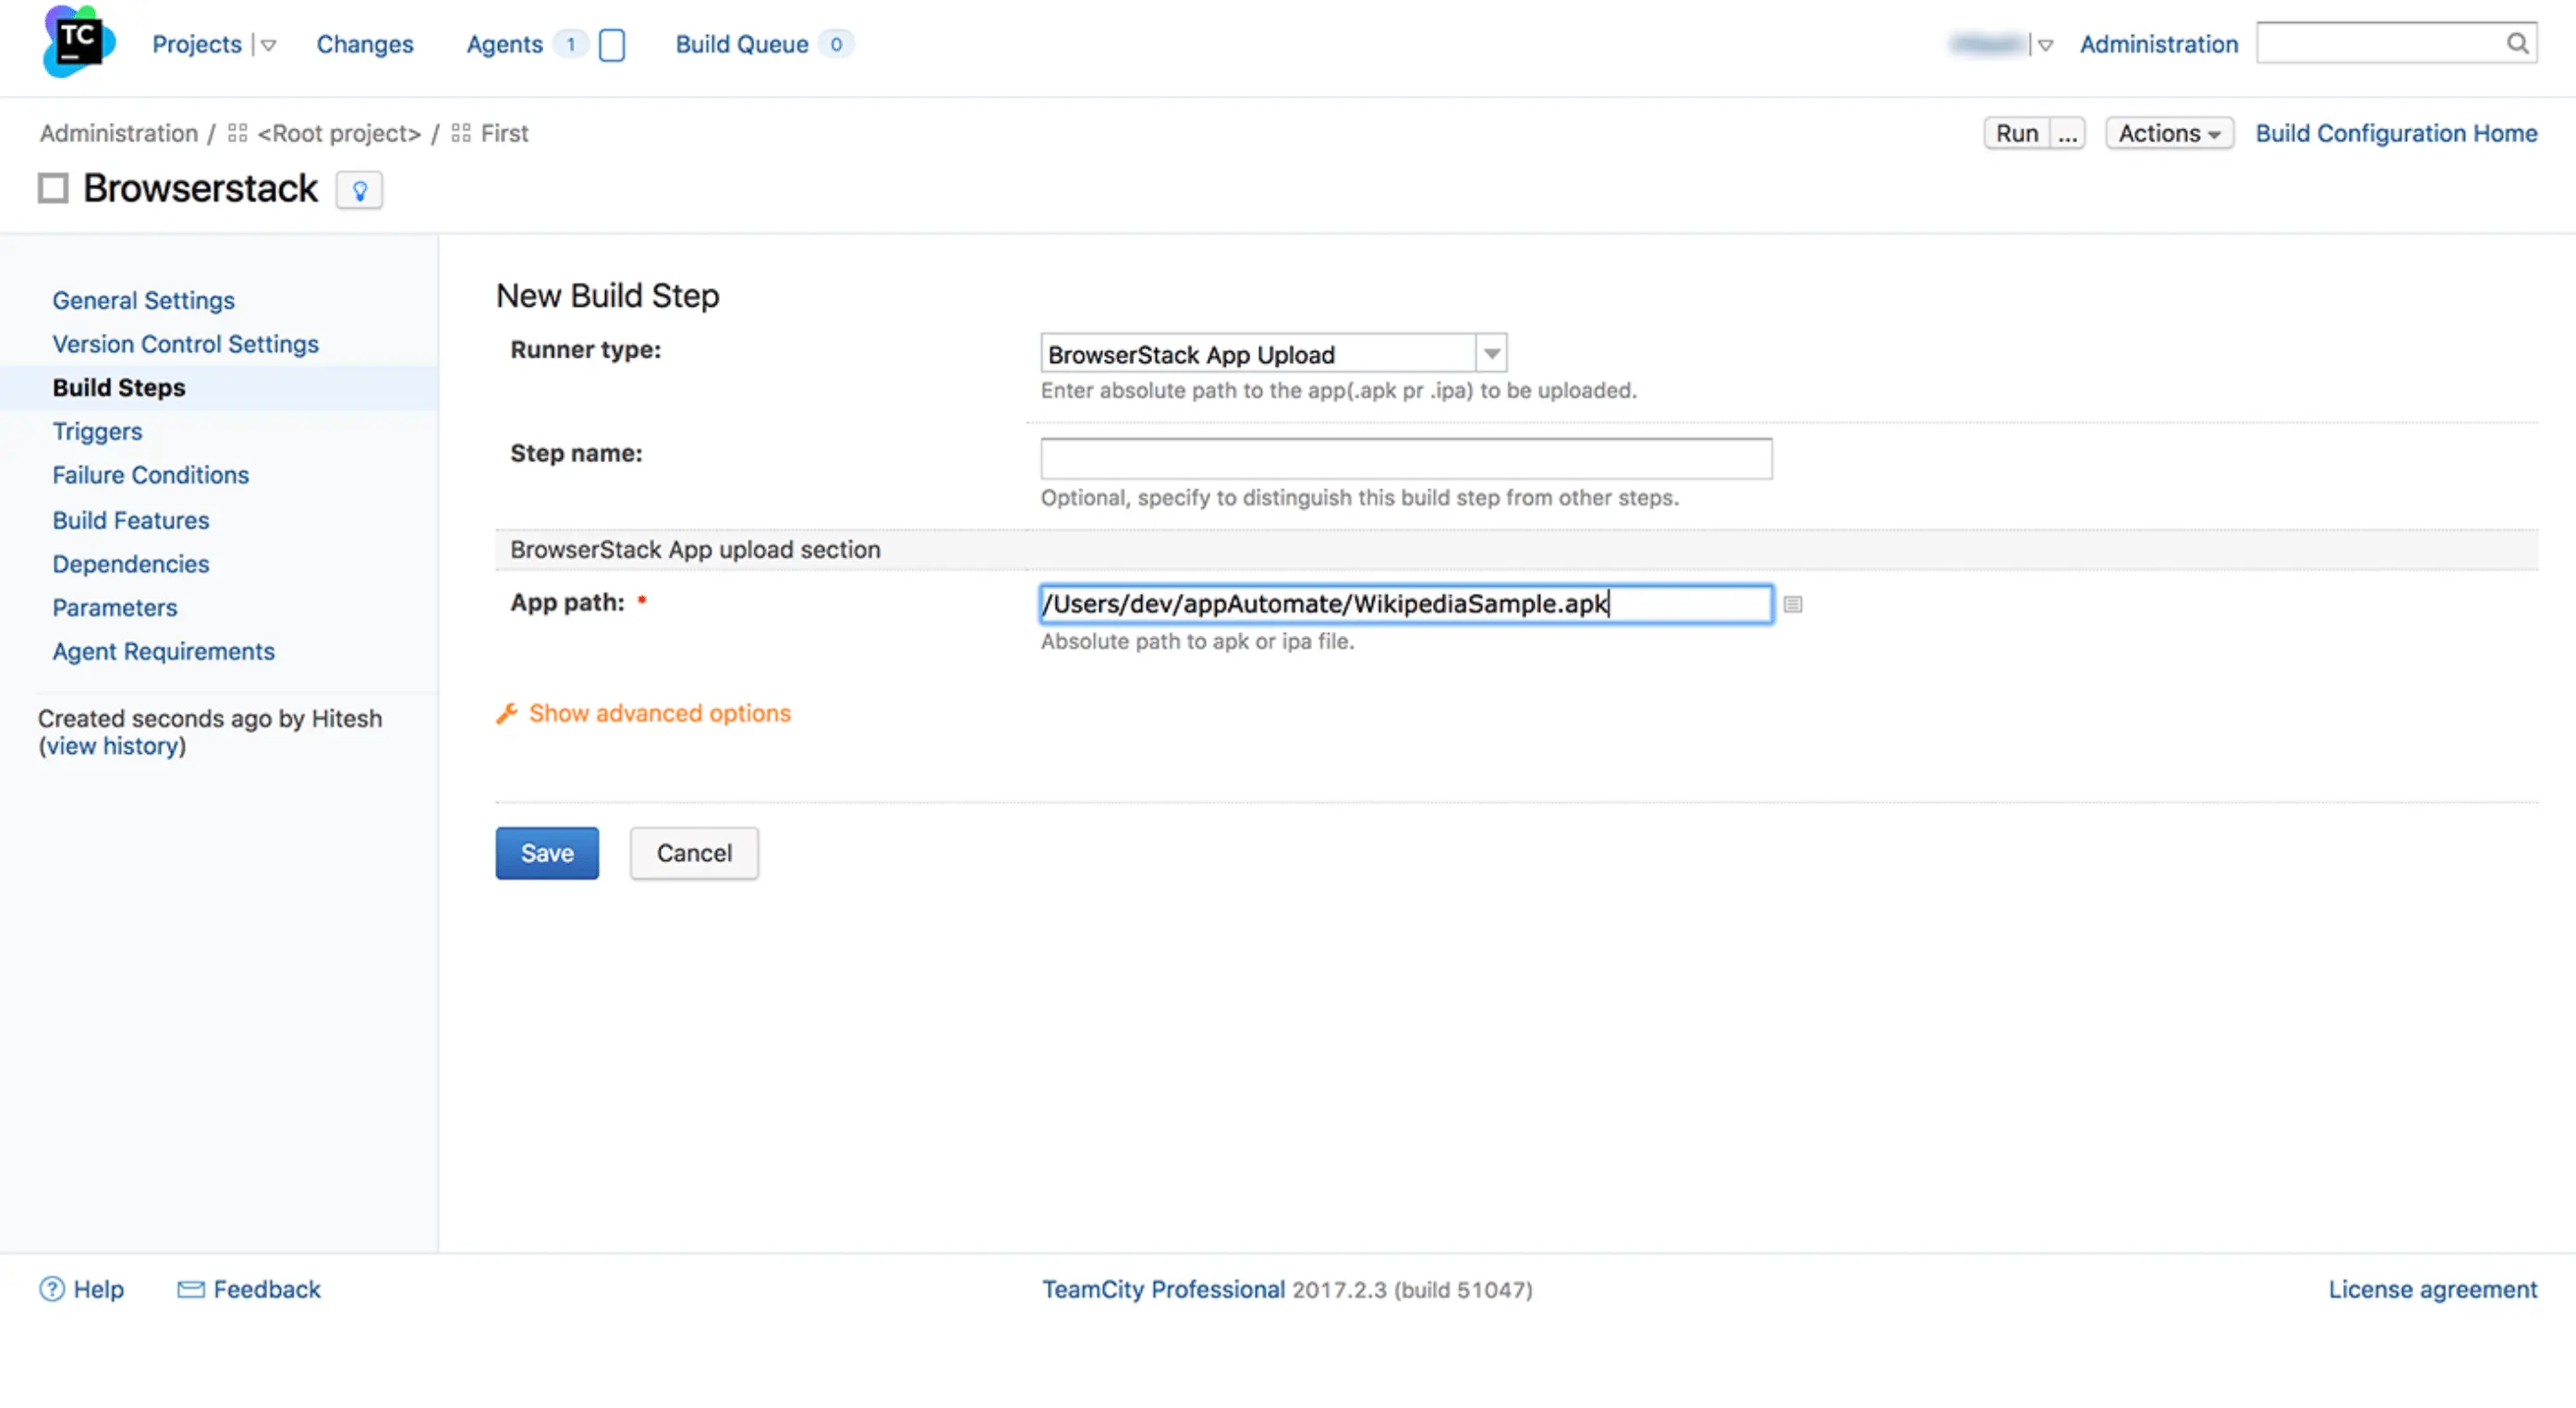Image resolution: width=2576 pixels, height=1408 pixels.
Task: Open the Actions dropdown menu
Action: tap(2168, 133)
